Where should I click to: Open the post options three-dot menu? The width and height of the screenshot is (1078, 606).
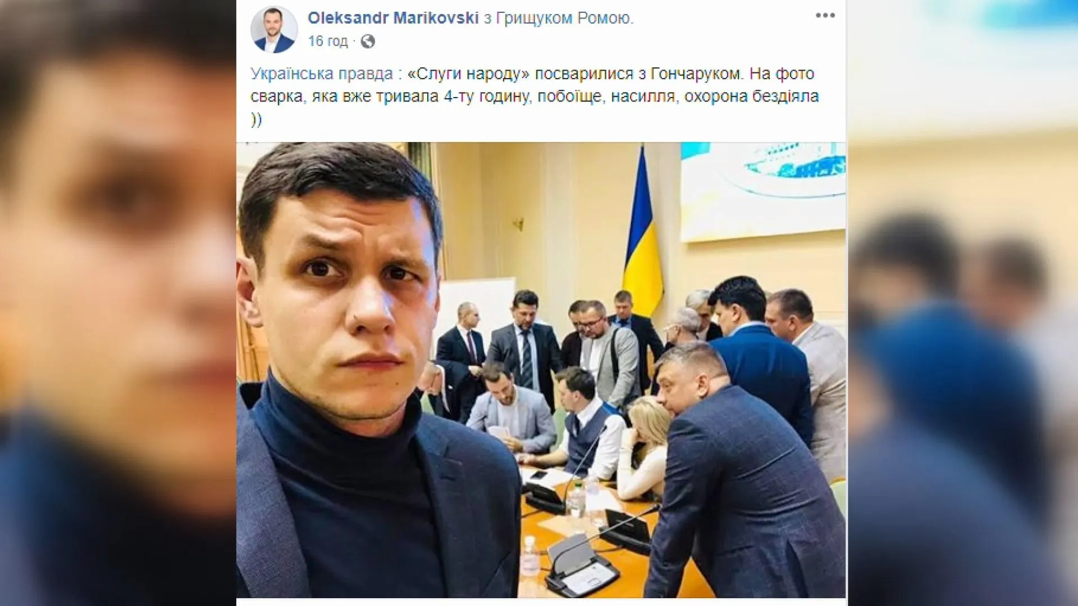coord(825,16)
